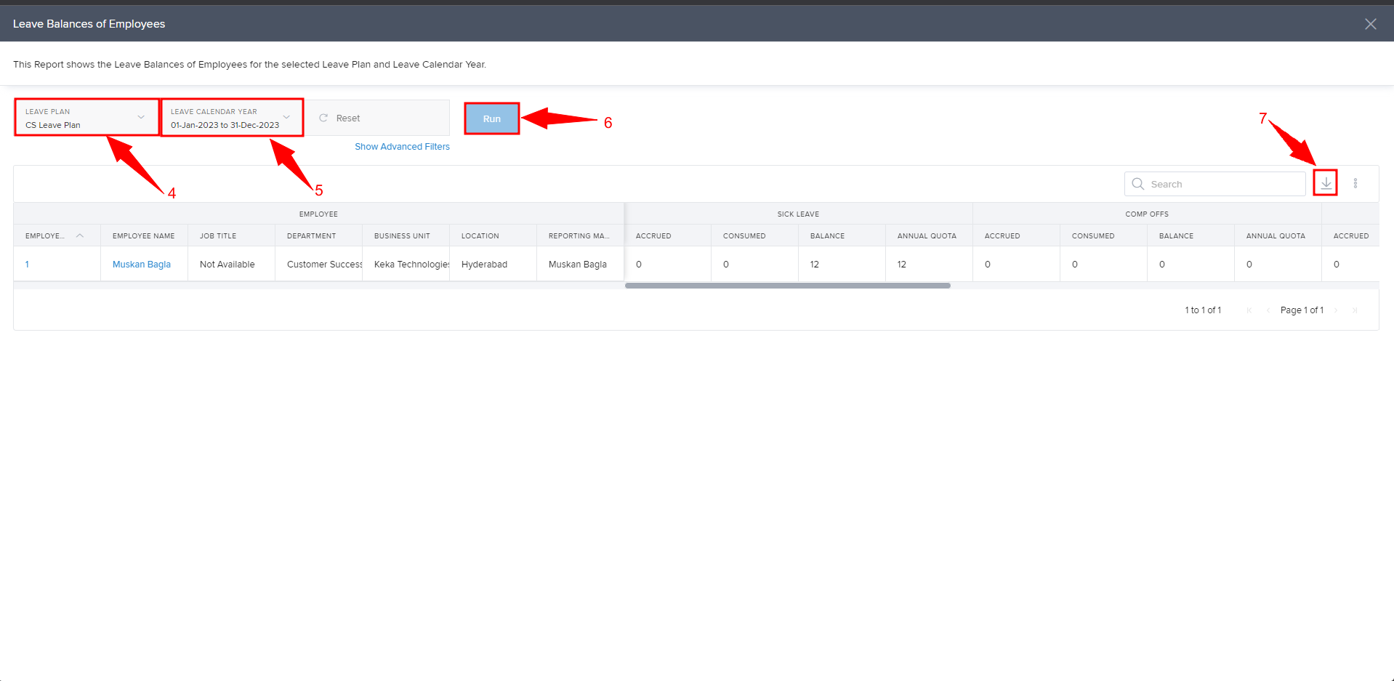Reset the report filters
1394x681 pixels.
click(347, 118)
